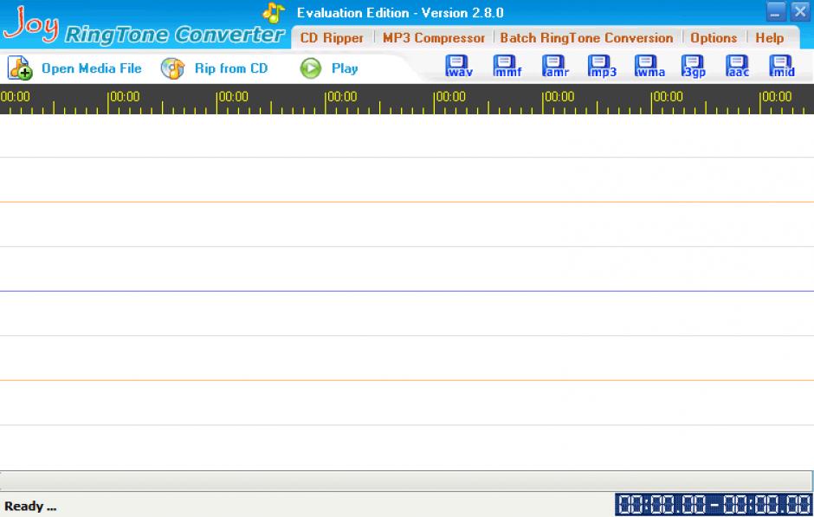Screen dimensions: 814x517
Task: Open the MP3 Compressor menu
Action: [434, 38]
